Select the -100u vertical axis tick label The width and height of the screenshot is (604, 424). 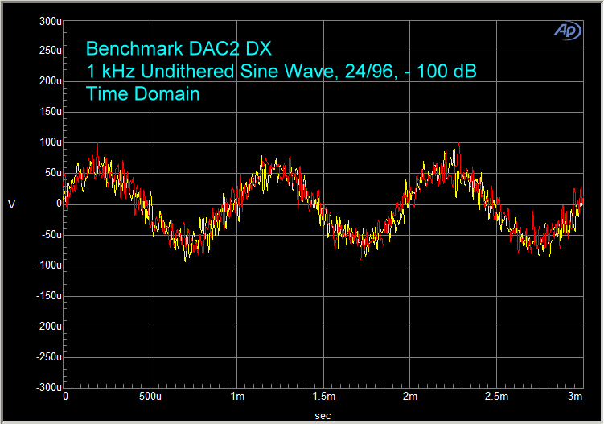[47, 265]
